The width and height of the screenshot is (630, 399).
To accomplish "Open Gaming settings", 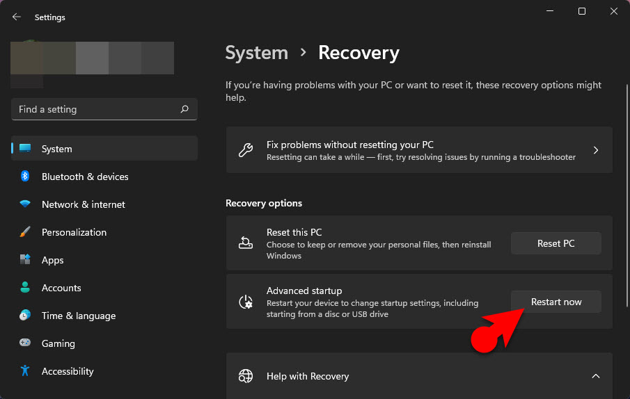I will point(104,343).
